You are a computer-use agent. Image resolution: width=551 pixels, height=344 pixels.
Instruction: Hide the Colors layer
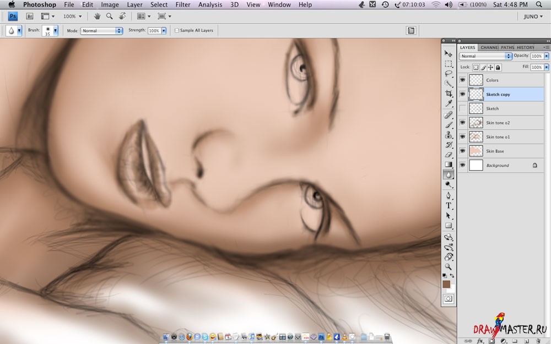point(462,80)
